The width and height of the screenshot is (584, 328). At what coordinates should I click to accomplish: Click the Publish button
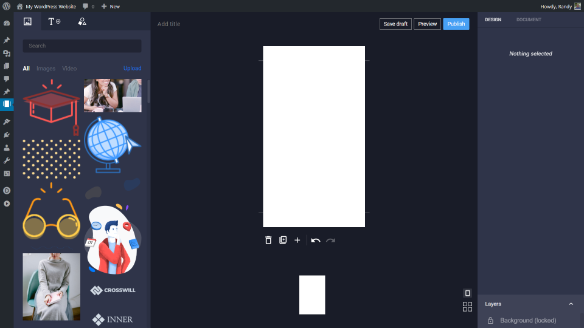click(x=456, y=24)
